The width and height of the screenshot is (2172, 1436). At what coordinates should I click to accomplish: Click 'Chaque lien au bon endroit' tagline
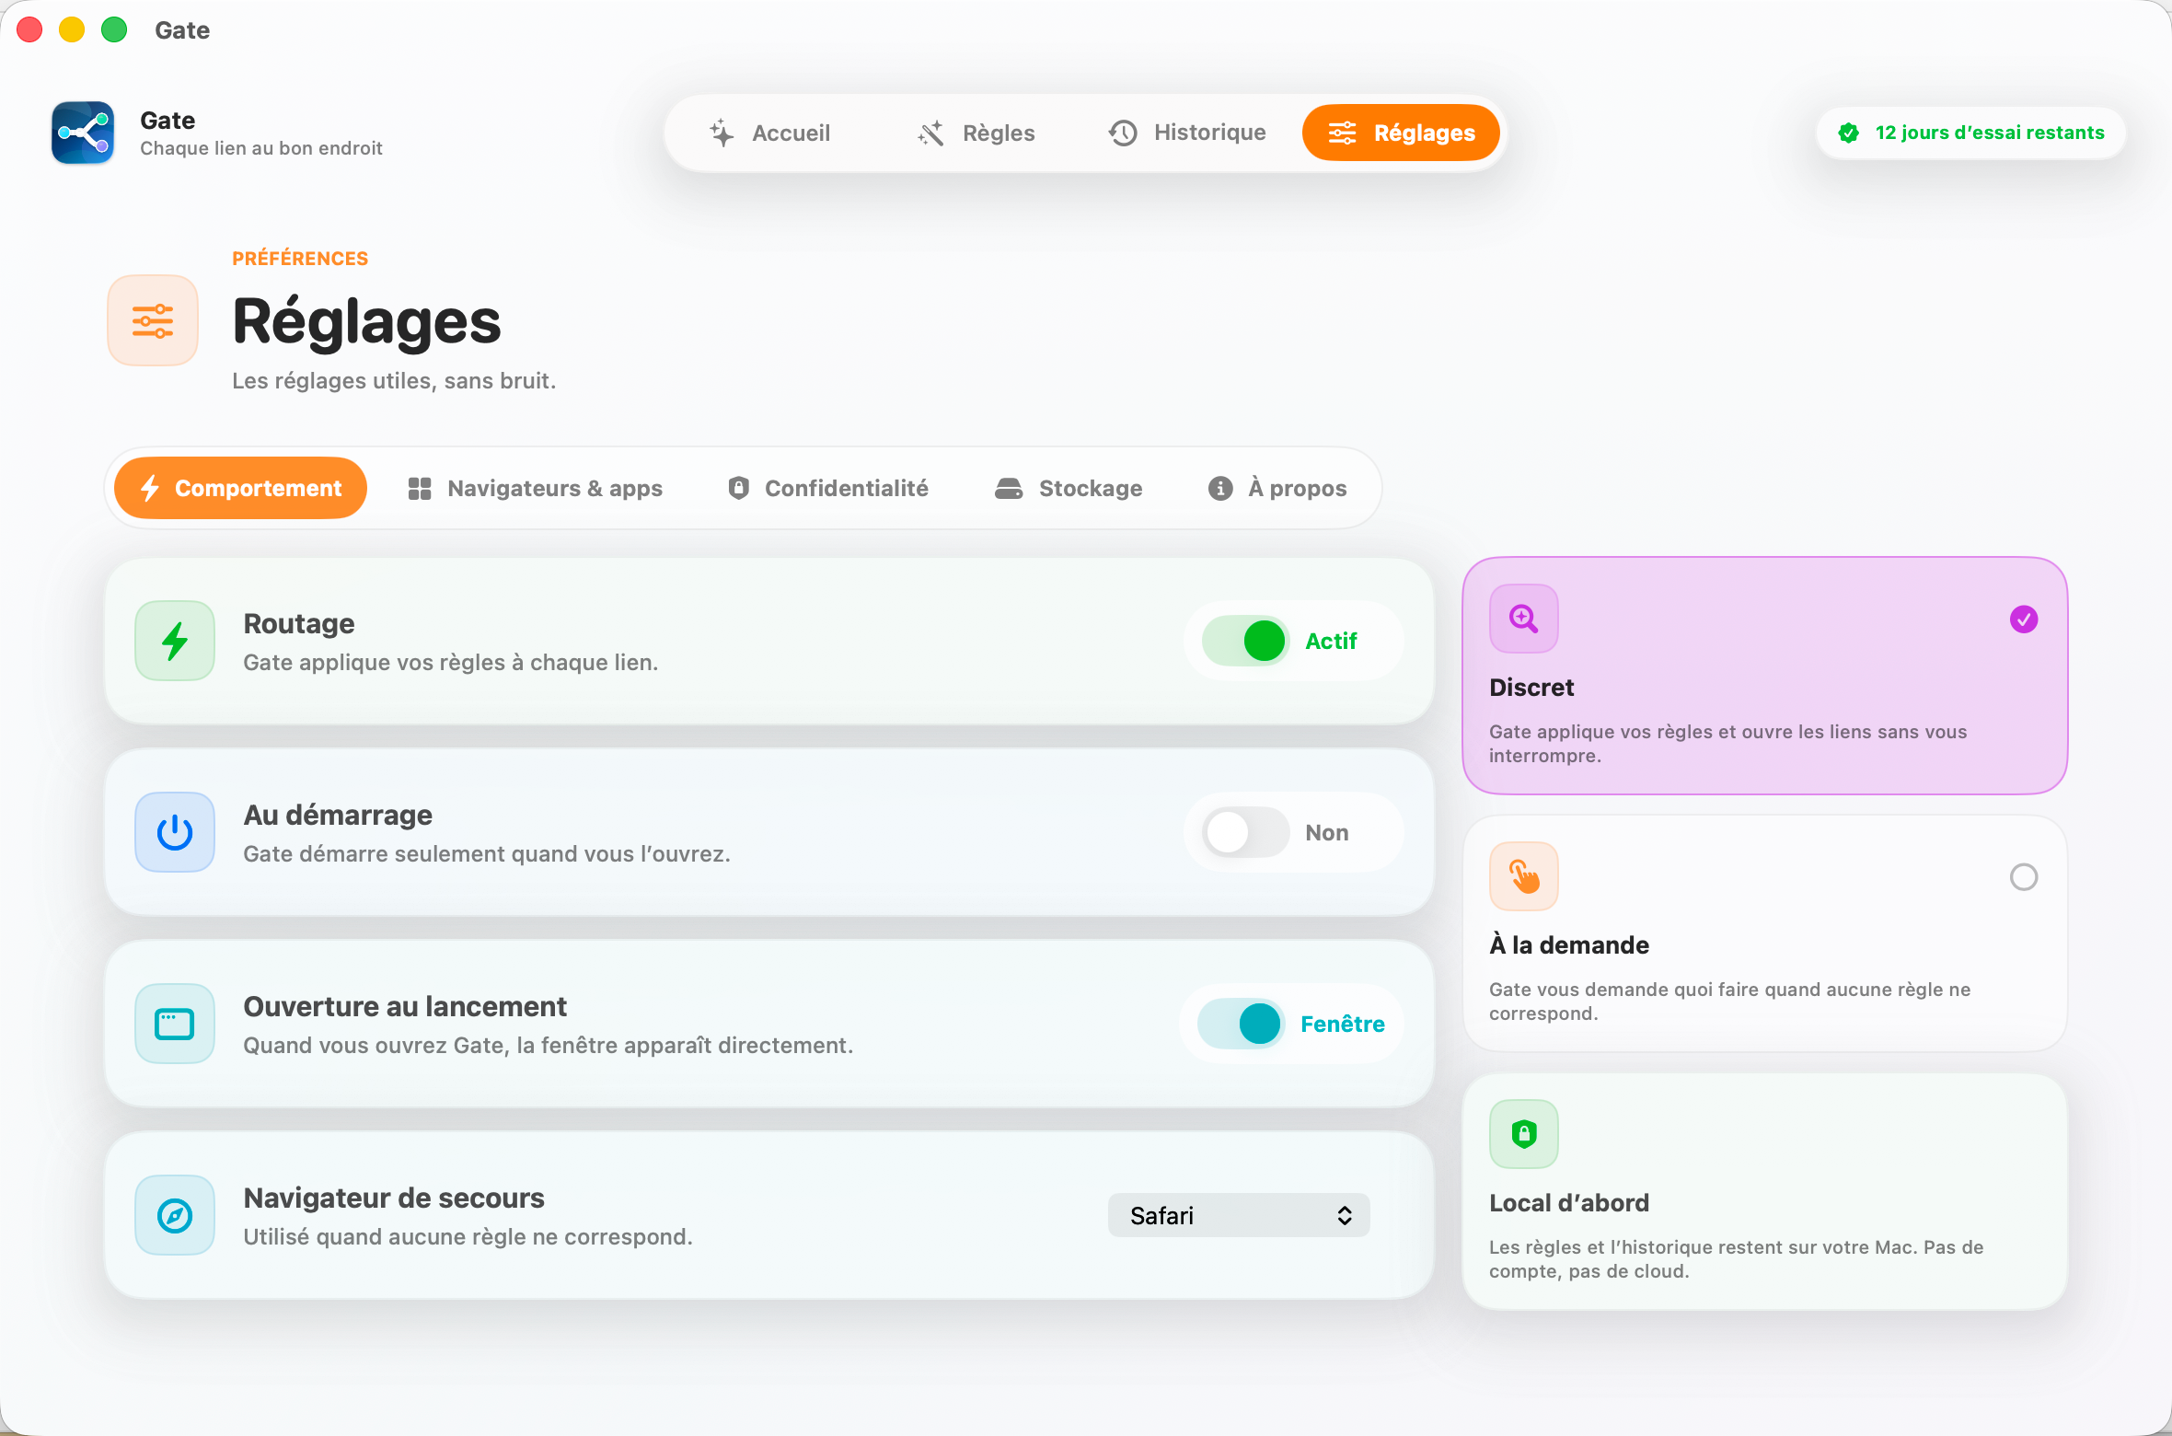point(261,148)
